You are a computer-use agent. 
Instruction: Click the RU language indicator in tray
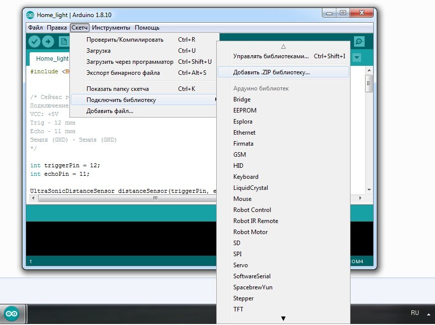(415, 313)
